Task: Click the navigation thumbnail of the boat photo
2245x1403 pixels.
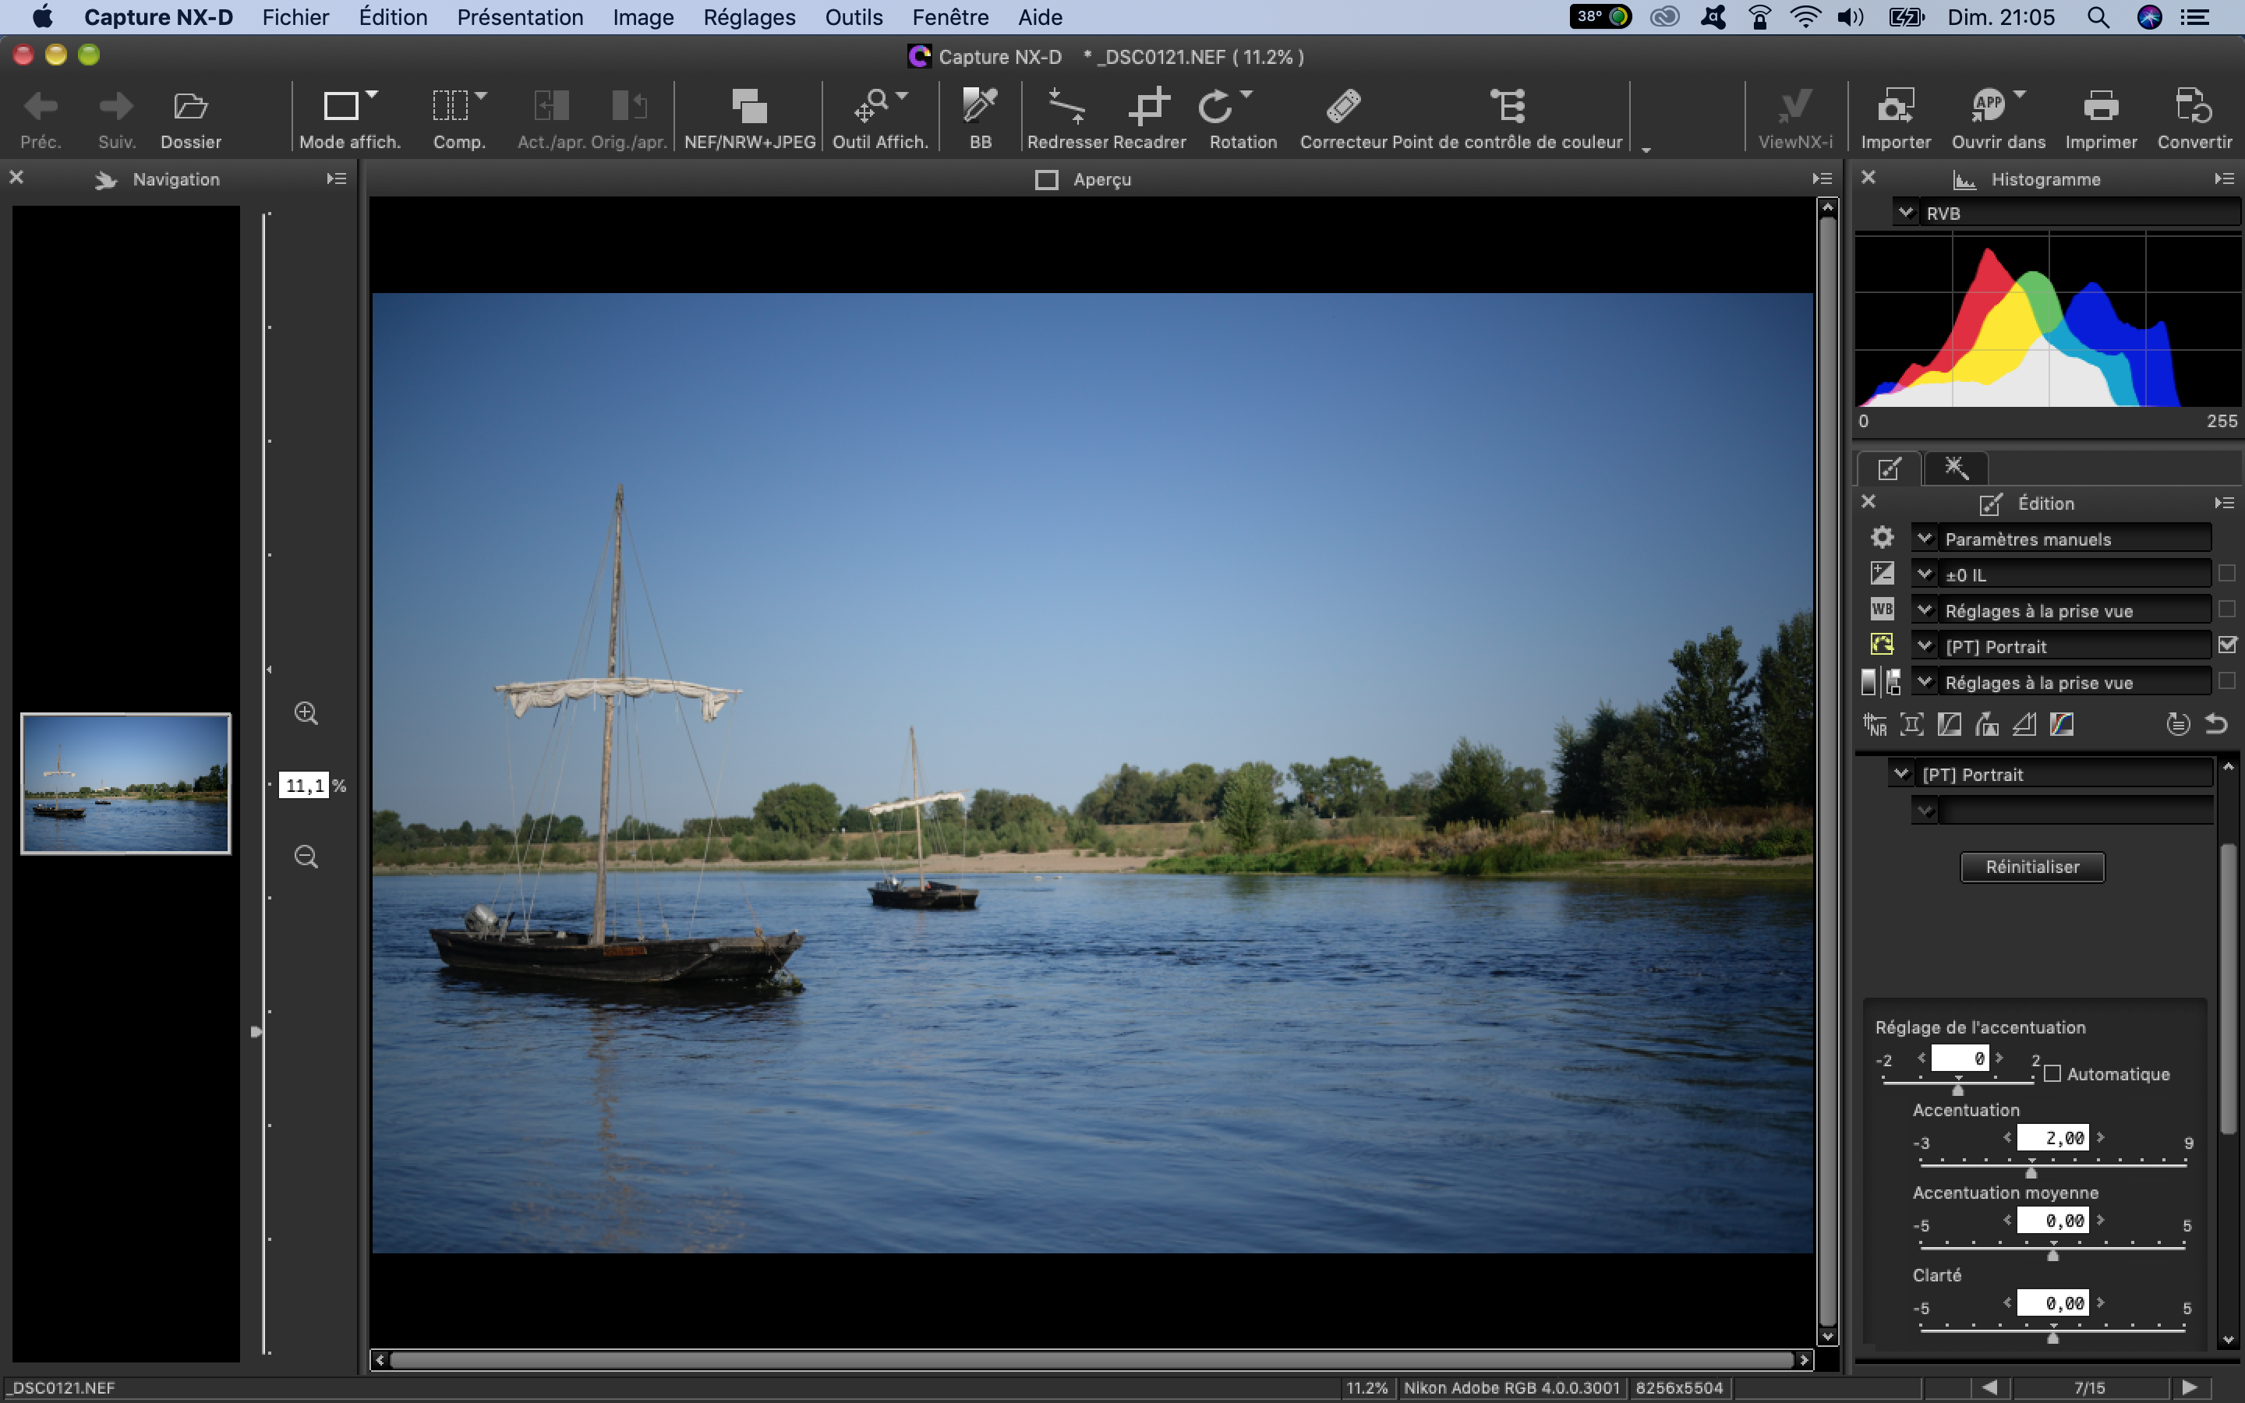Action: coord(126,783)
